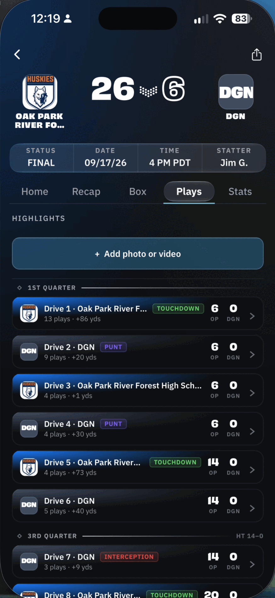Tap the DGN score 6
This screenshot has height=598, width=275.
[173, 89]
